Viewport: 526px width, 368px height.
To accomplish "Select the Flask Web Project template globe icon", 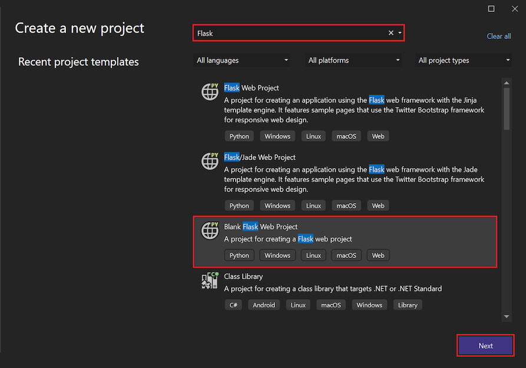I will [x=210, y=92].
